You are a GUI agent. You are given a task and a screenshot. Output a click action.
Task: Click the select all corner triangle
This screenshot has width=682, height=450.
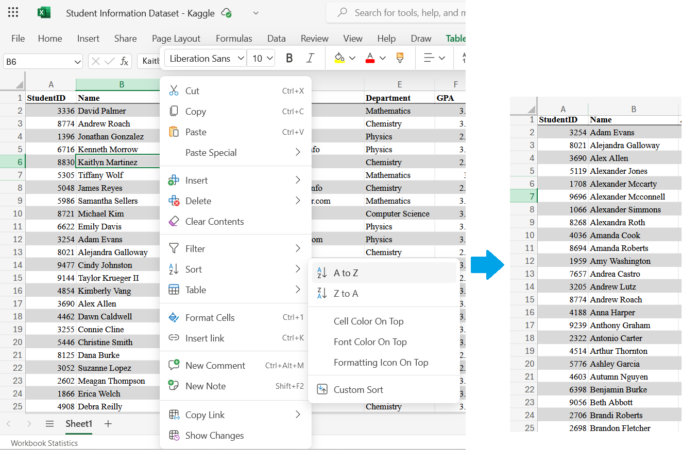click(19, 84)
